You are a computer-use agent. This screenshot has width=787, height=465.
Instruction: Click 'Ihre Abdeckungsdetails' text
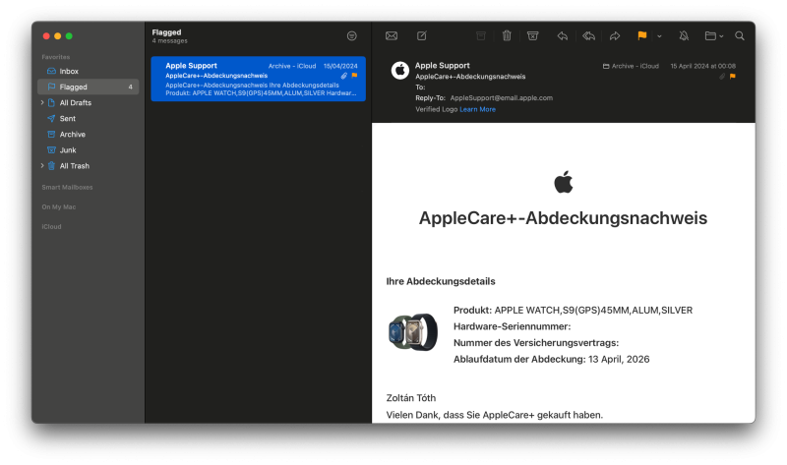coord(441,281)
